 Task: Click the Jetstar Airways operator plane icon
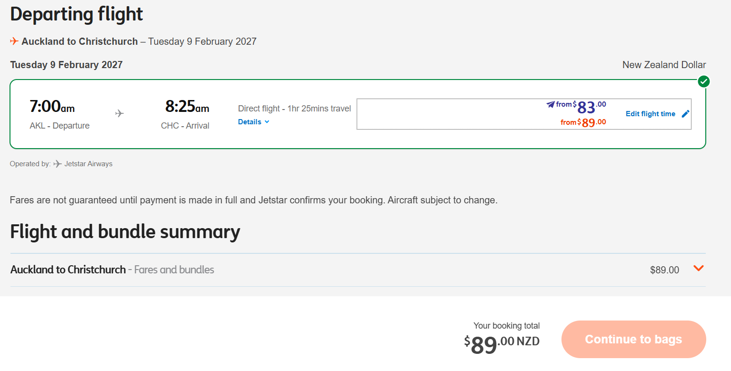click(x=58, y=164)
